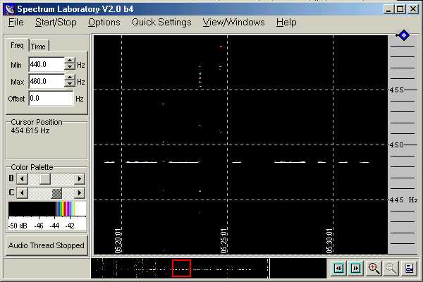
Task: Click the blue diamond frequency marker
Action: click(x=403, y=35)
